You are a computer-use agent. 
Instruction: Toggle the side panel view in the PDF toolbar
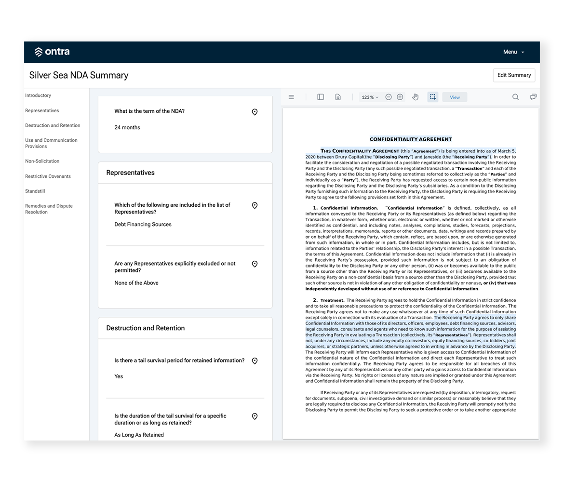click(x=320, y=97)
